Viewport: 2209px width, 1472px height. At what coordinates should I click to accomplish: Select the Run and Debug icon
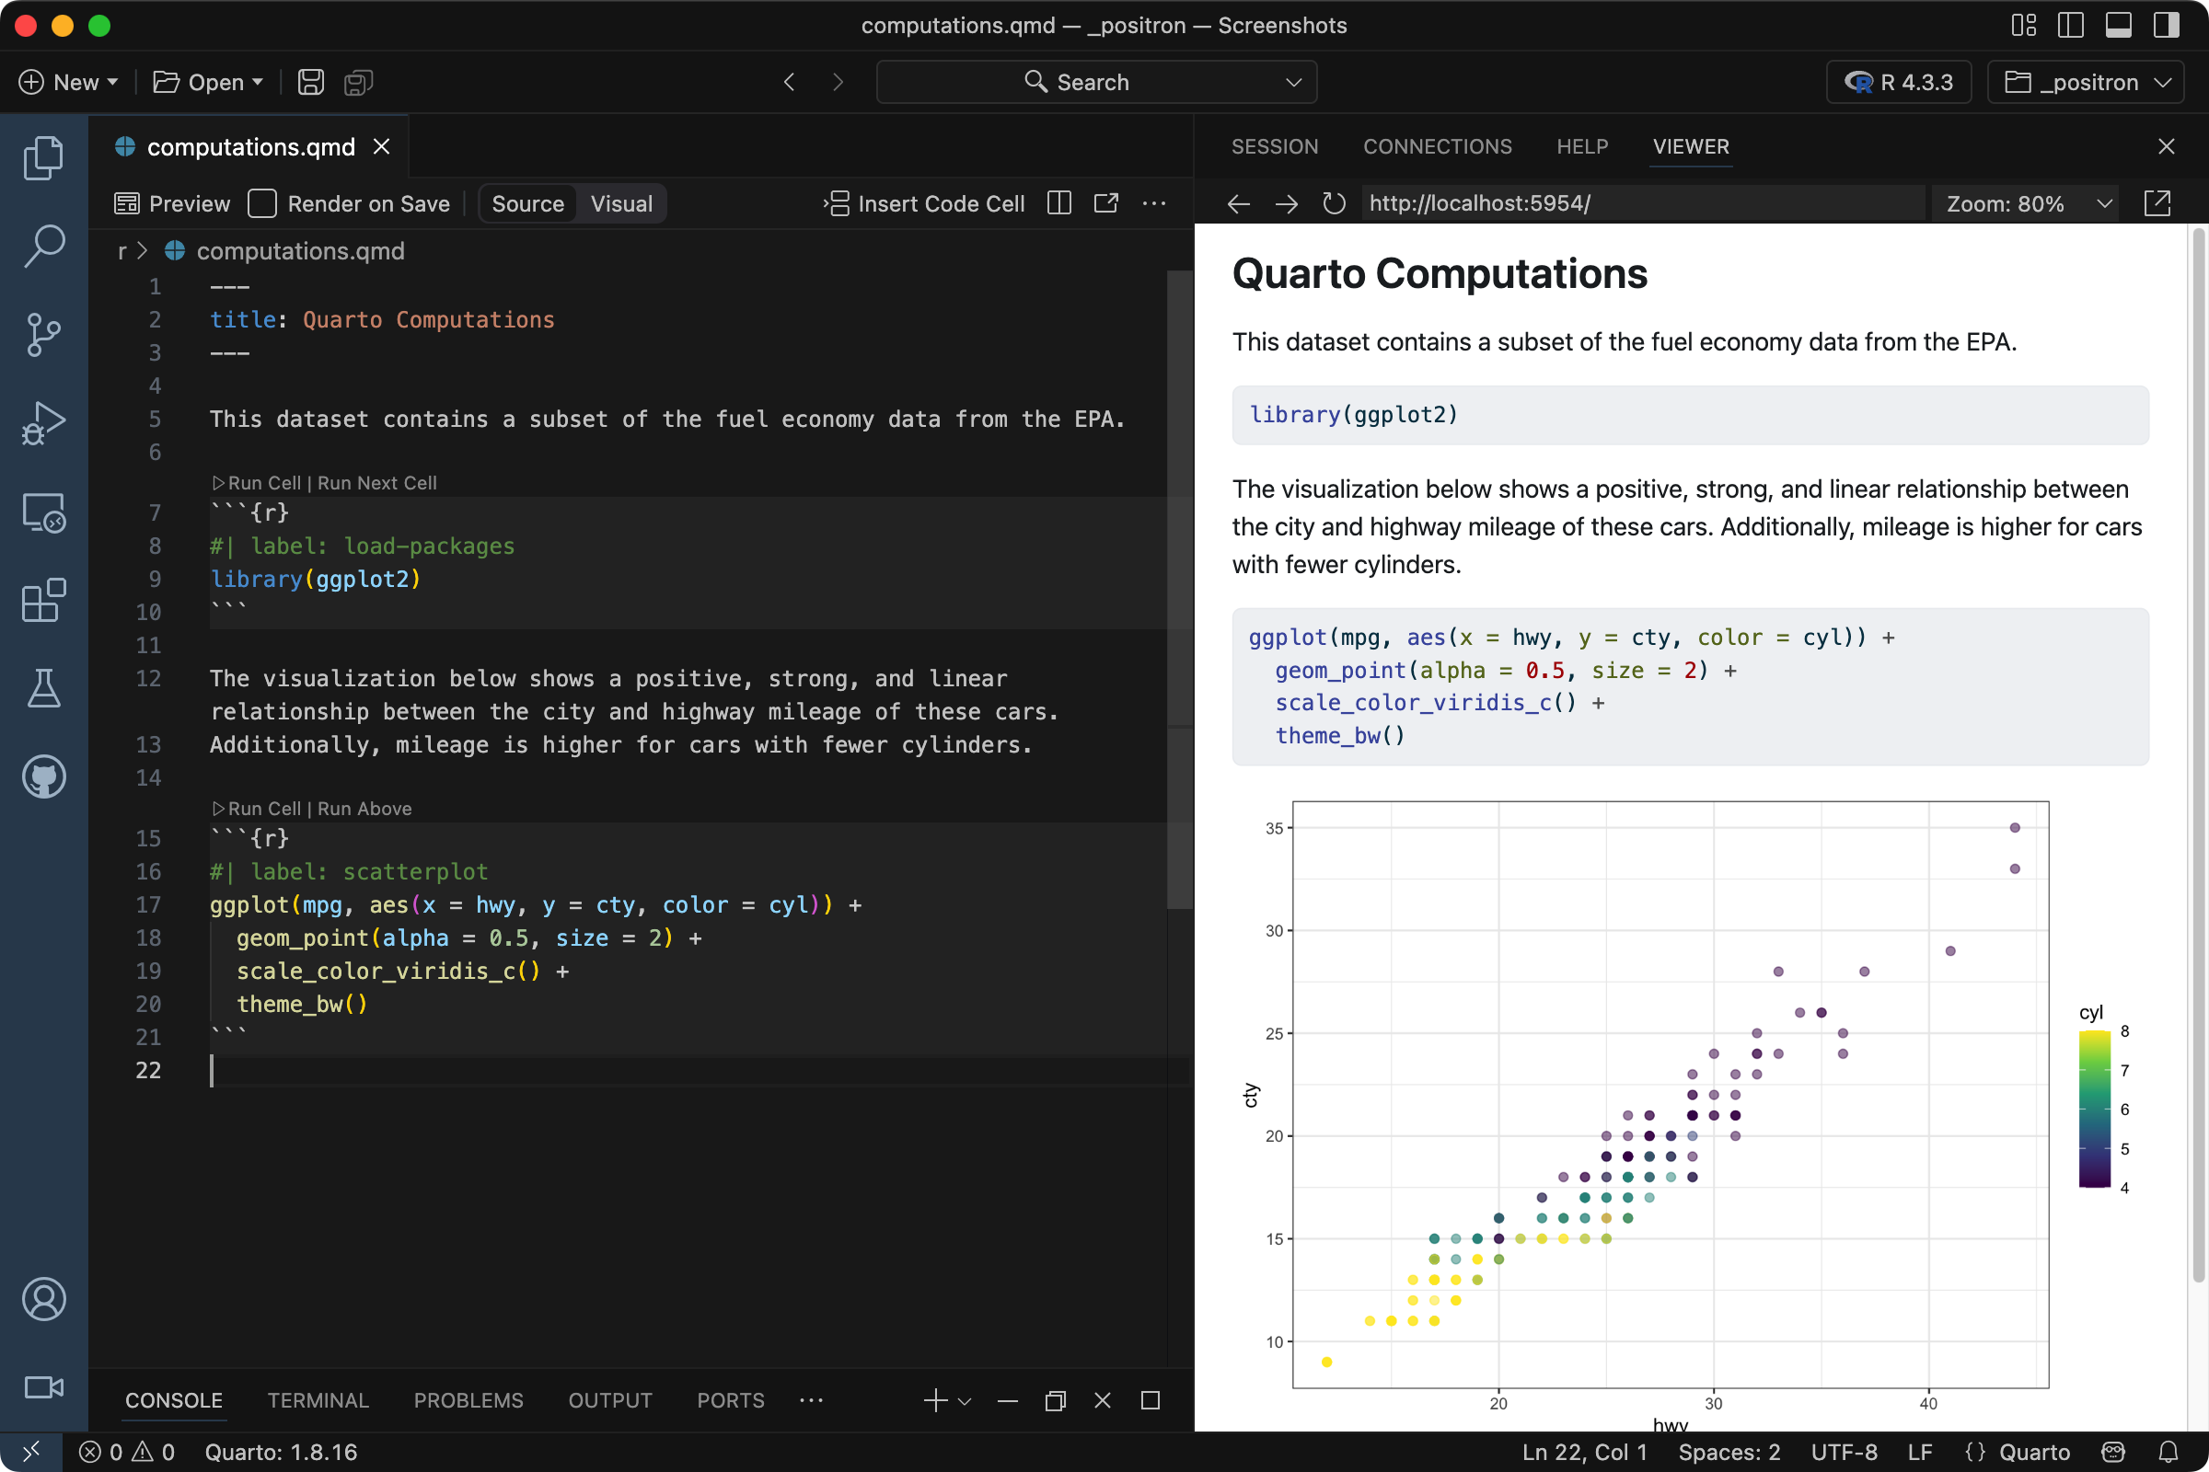(43, 422)
